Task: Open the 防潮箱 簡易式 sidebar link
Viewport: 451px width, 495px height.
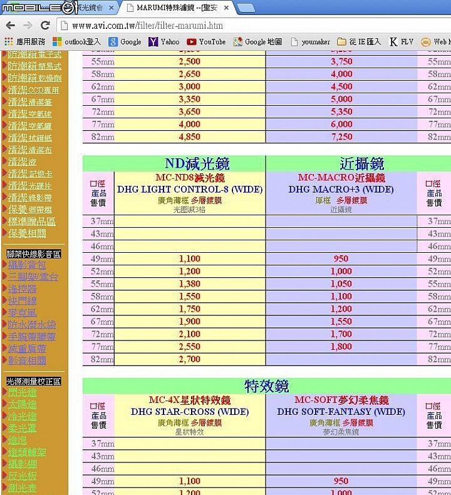Action: 35,66
